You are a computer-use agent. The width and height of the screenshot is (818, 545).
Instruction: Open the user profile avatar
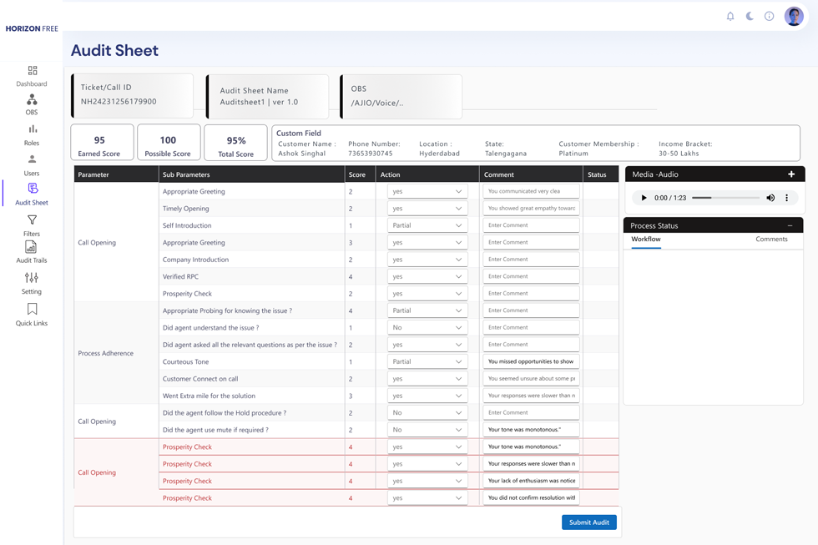tap(794, 16)
